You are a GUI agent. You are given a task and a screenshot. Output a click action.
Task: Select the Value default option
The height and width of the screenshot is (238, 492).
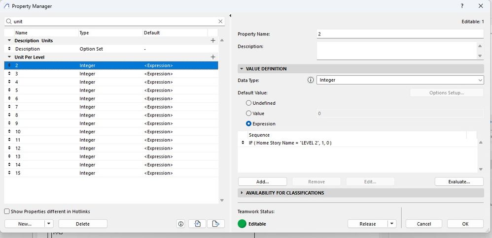click(248, 114)
